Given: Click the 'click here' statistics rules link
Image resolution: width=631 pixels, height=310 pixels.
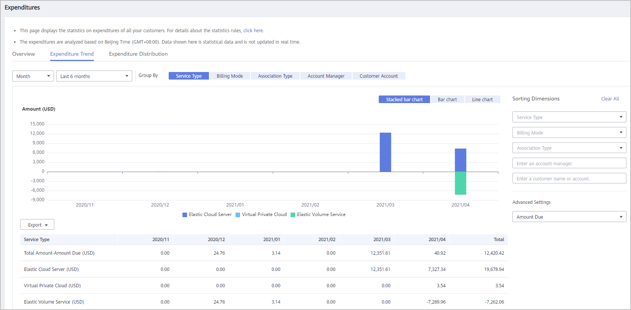Looking at the screenshot, I should 253,31.
